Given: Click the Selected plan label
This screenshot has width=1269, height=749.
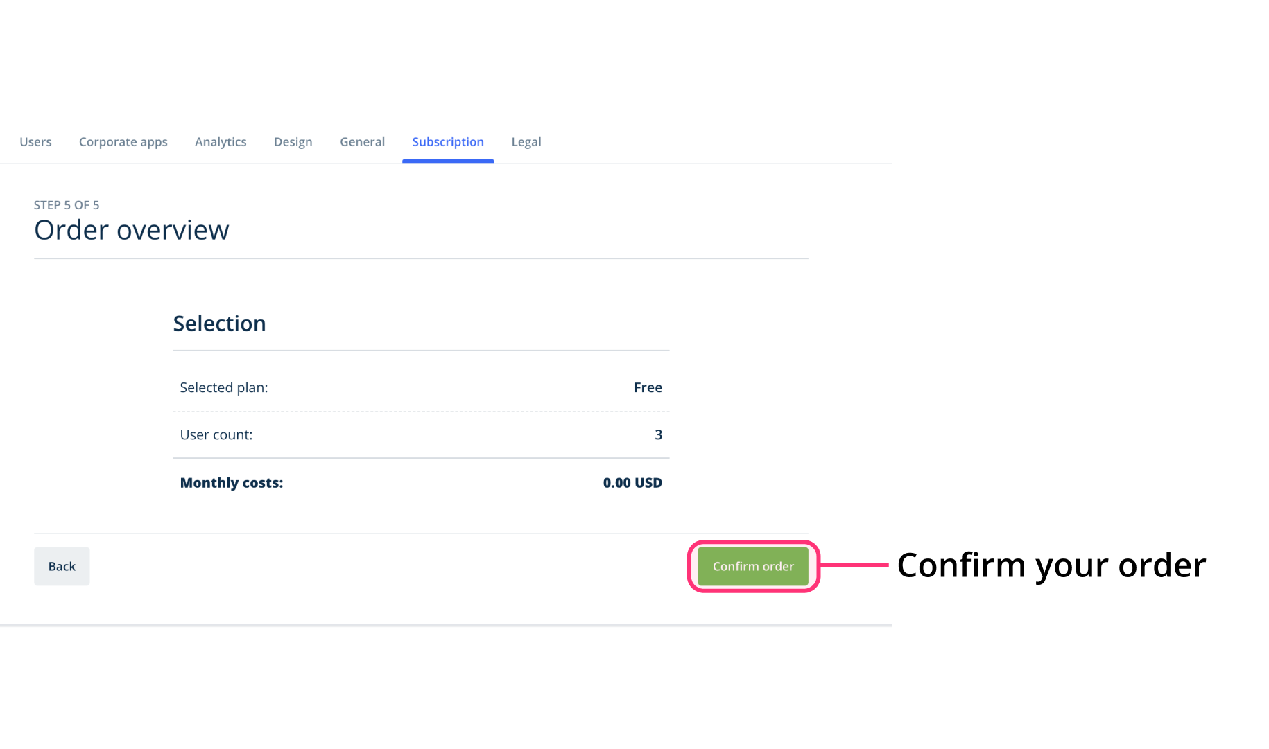Looking at the screenshot, I should (x=224, y=387).
